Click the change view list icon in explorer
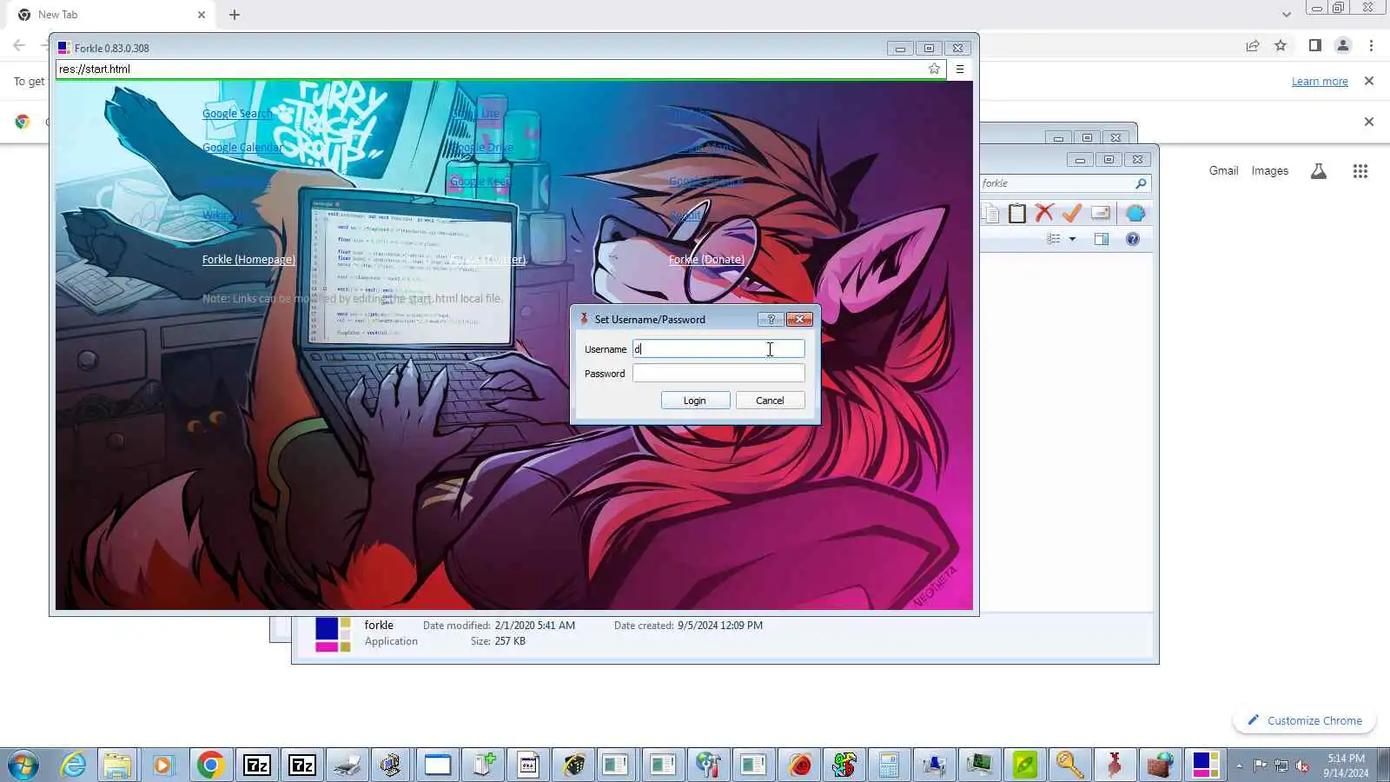 [x=1054, y=239]
